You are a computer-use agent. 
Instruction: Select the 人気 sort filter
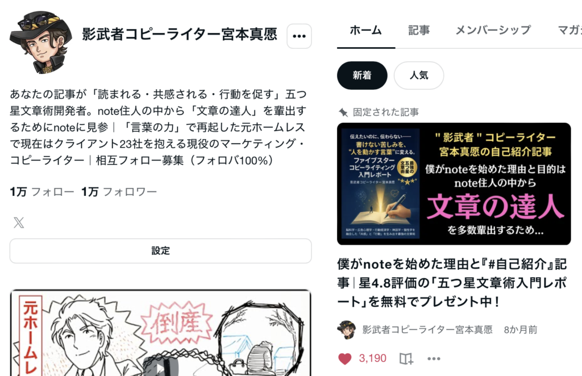pos(419,76)
